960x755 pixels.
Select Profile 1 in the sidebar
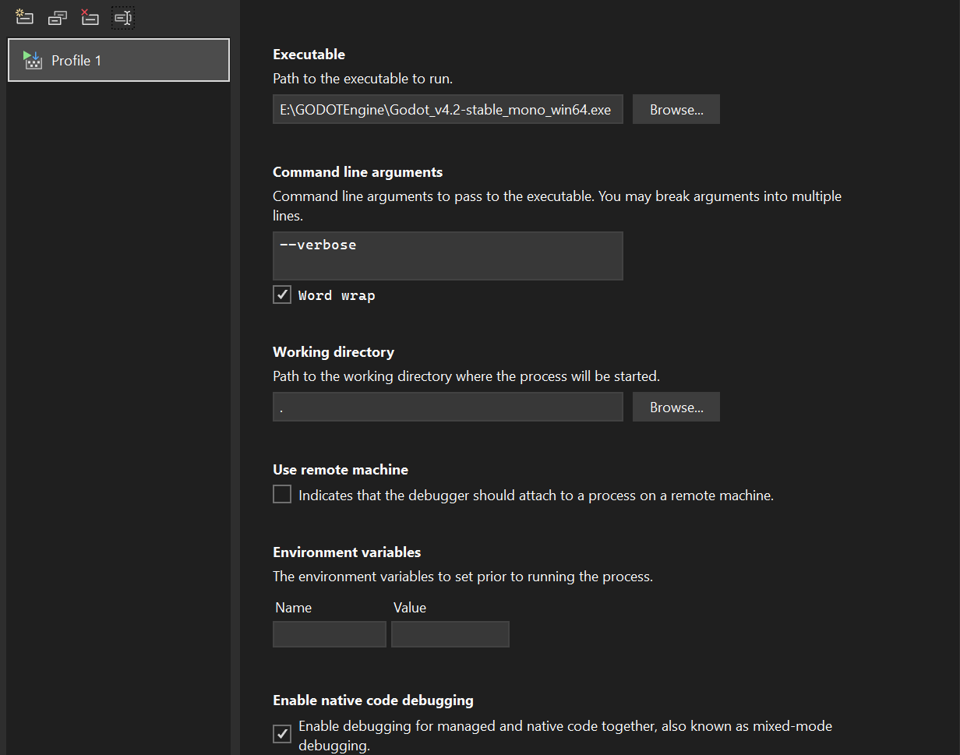coord(118,60)
